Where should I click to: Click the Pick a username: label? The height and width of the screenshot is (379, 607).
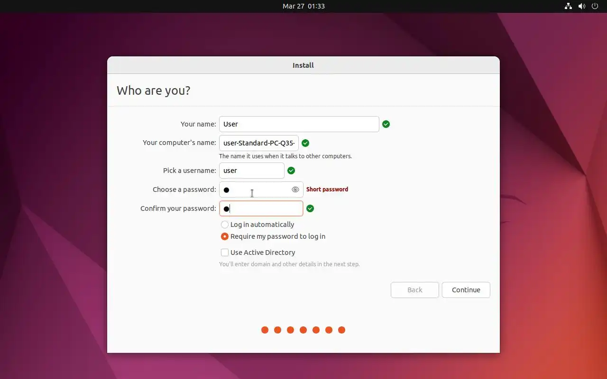[x=190, y=171]
